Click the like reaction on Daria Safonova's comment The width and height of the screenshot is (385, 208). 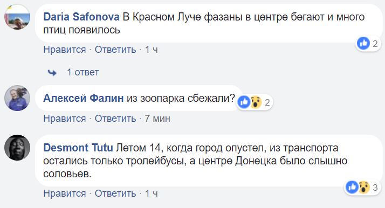363,44
